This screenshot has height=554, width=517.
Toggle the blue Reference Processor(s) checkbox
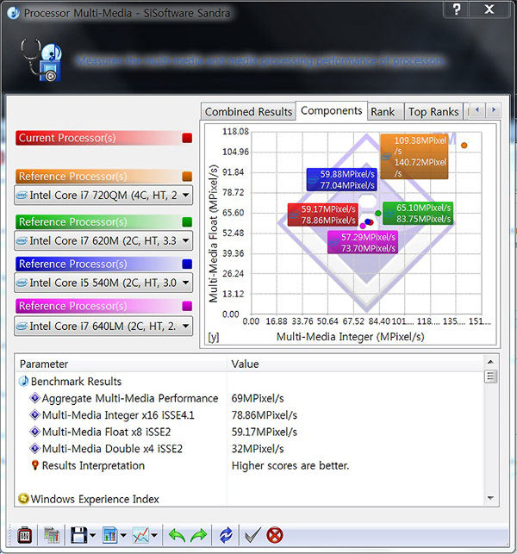click(187, 264)
